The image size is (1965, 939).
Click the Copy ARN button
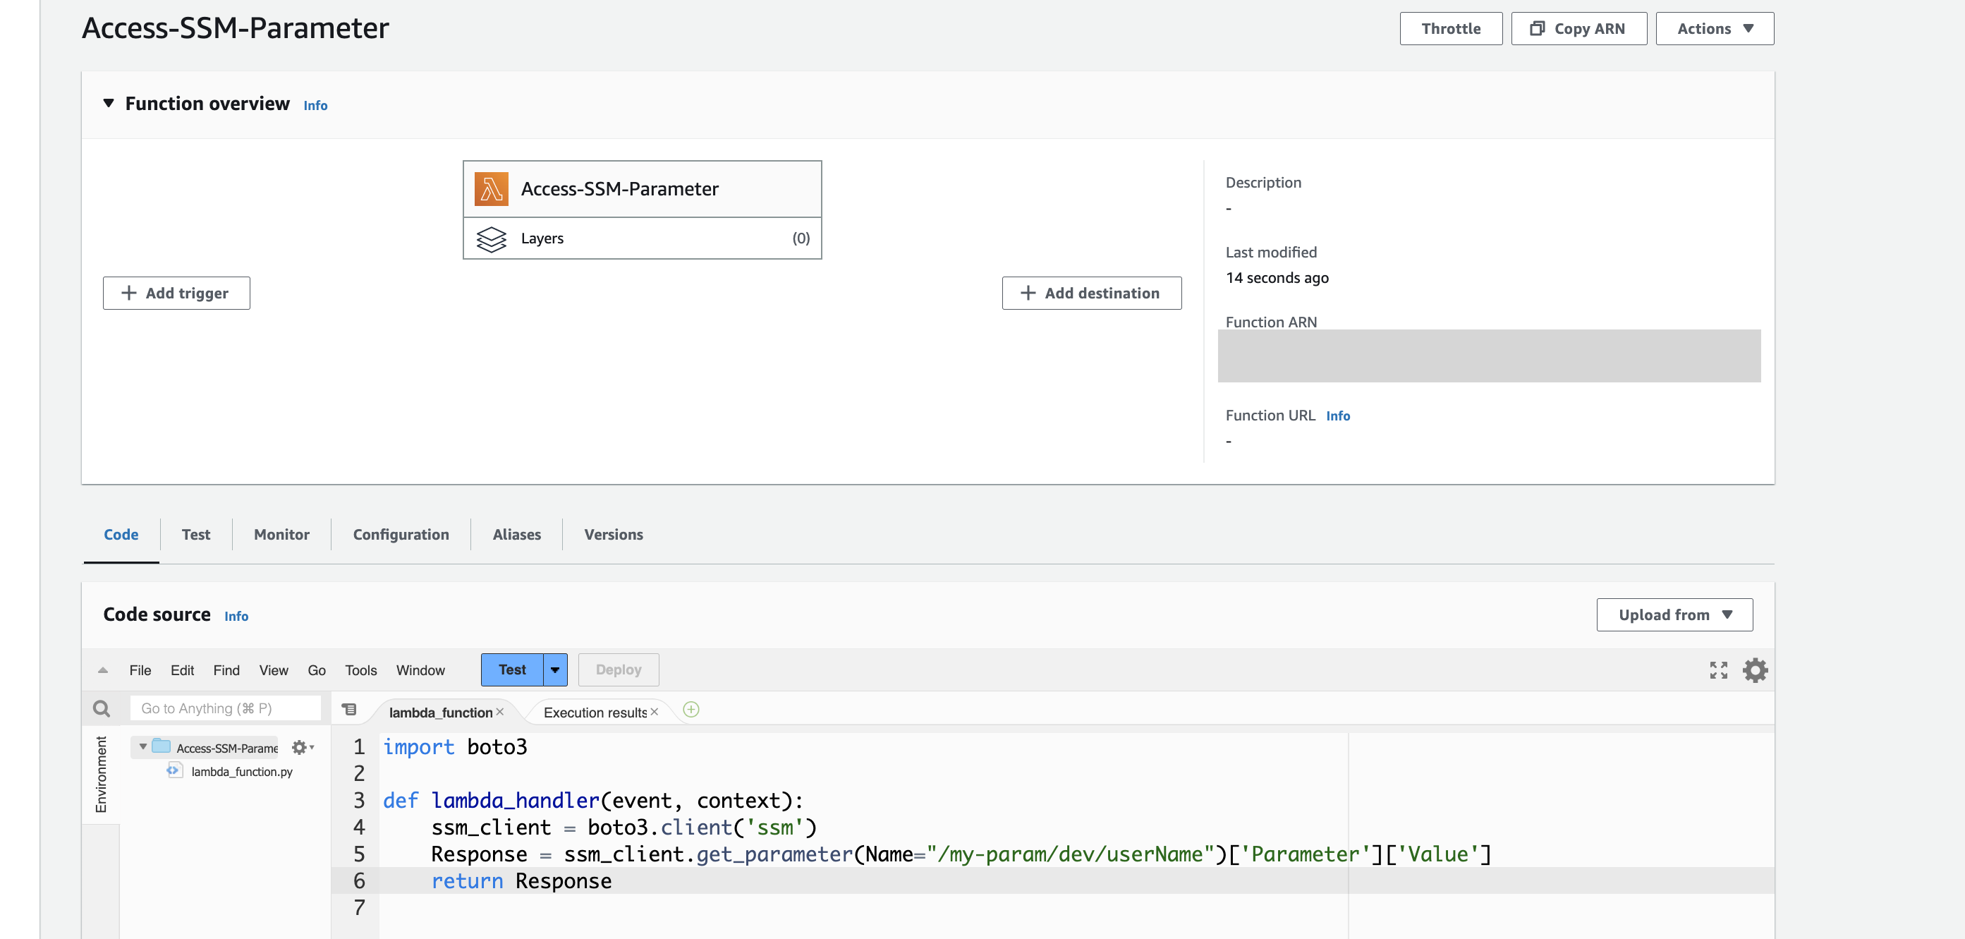pos(1578,28)
